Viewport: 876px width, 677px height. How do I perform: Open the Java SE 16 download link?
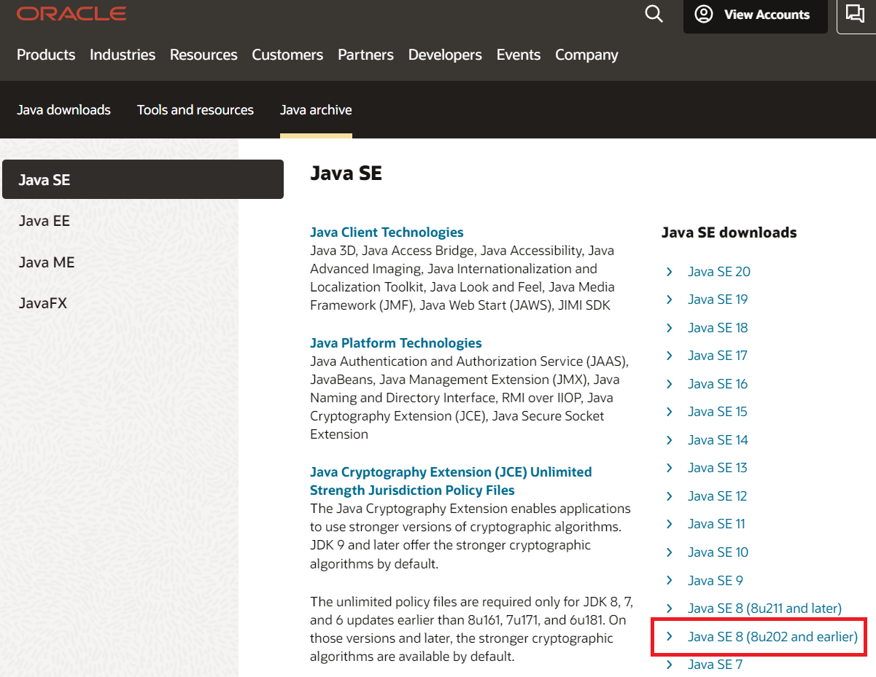click(718, 384)
